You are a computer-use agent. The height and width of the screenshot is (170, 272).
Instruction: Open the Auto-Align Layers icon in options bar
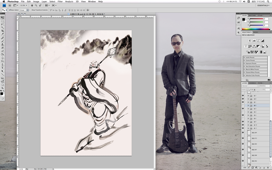[88, 10]
